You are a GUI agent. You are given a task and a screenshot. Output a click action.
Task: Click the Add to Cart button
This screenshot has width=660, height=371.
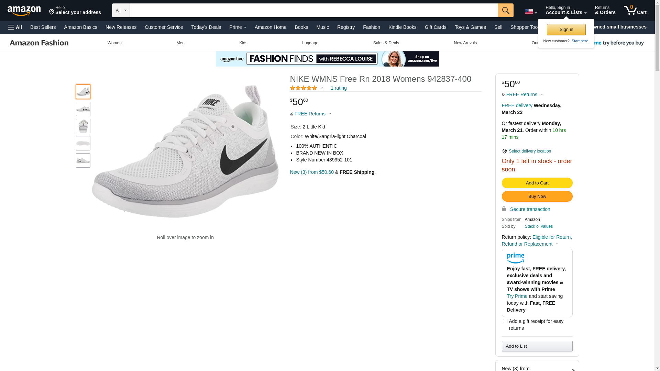[x=537, y=183]
